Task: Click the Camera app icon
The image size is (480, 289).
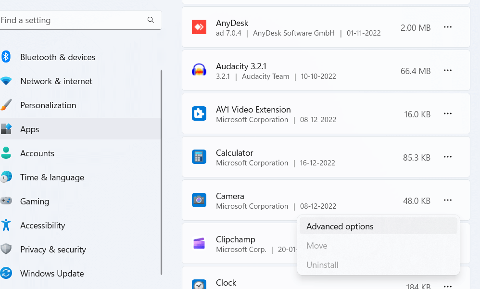Action: pyautogui.click(x=199, y=200)
